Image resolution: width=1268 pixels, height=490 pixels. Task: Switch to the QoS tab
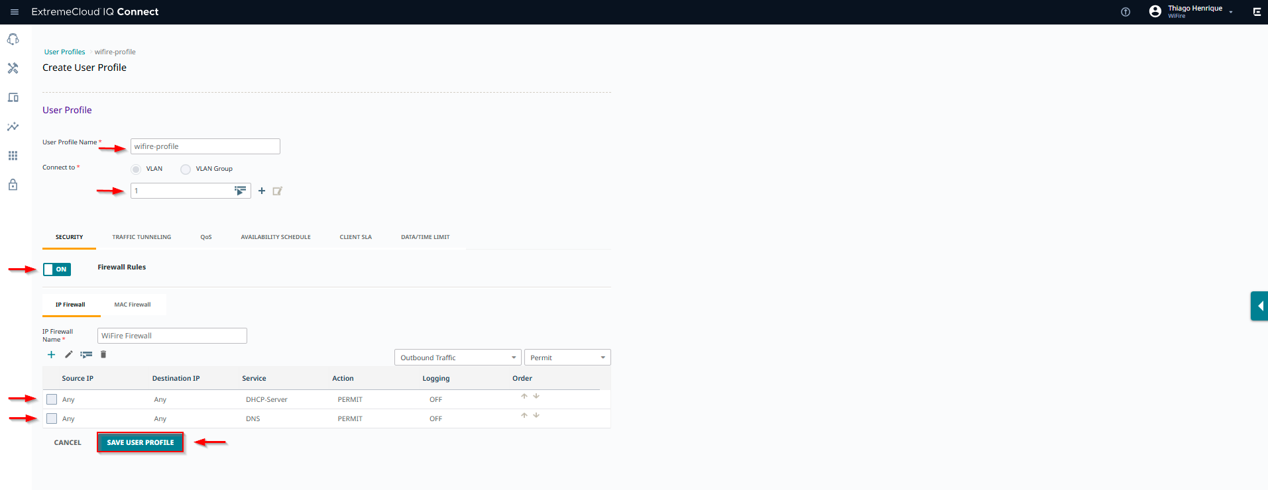pos(206,237)
